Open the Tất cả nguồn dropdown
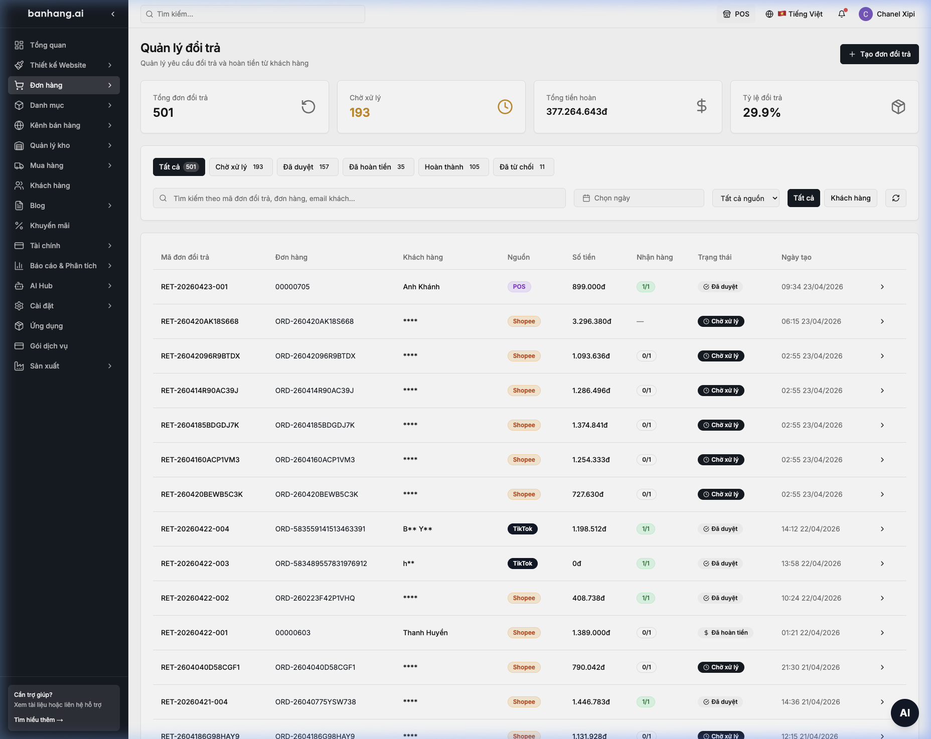The width and height of the screenshot is (931, 739). coord(746,198)
